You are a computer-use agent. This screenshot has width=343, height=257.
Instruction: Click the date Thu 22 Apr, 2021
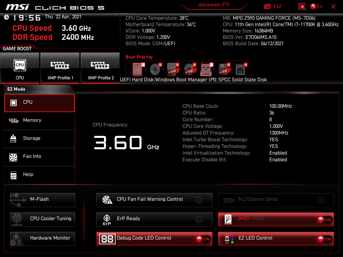pos(63,17)
